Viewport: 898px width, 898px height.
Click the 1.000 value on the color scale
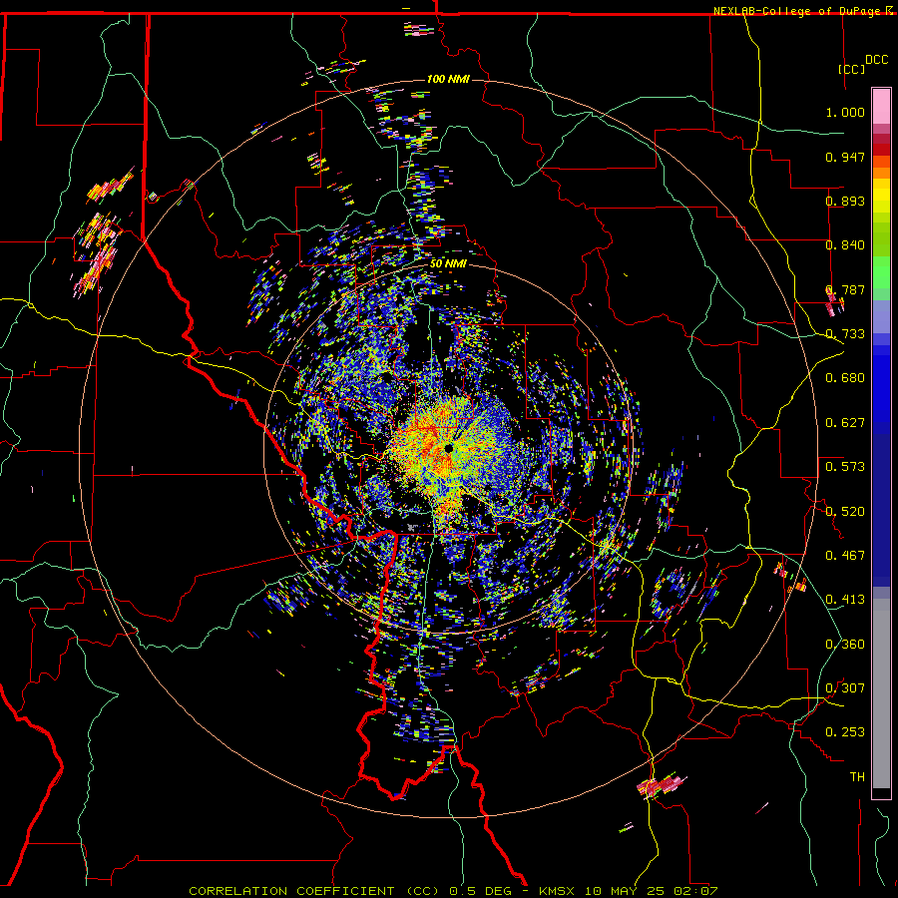point(845,112)
